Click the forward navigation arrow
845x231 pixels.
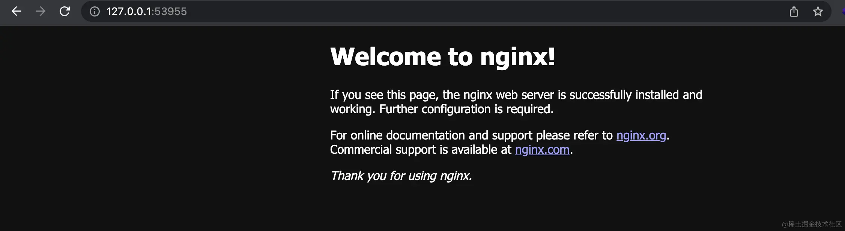click(41, 12)
